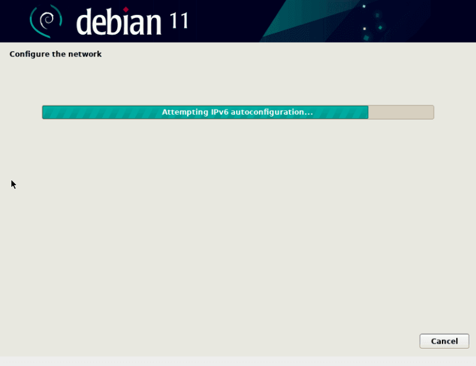
Task: Click the word "network" in the page title
Action: coord(85,54)
